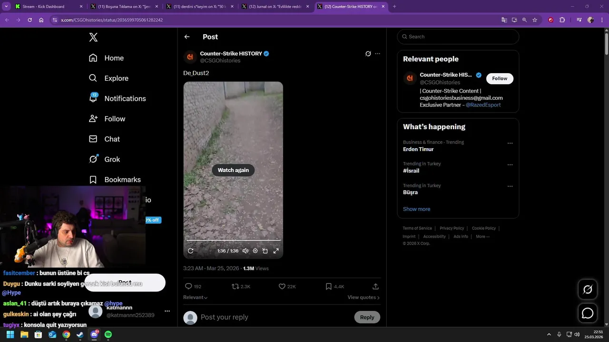This screenshot has width=609, height=342.
Task: Click the Reply button
Action: (x=367, y=317)
